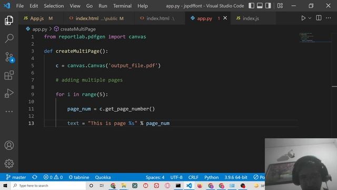Viewport: 337px width, 190px height.
Task: Run the Python file with play button
Action: (303, 18)
